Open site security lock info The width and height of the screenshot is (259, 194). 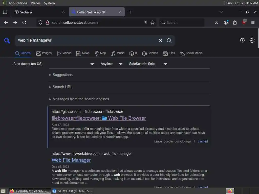[x=48, y=22]
